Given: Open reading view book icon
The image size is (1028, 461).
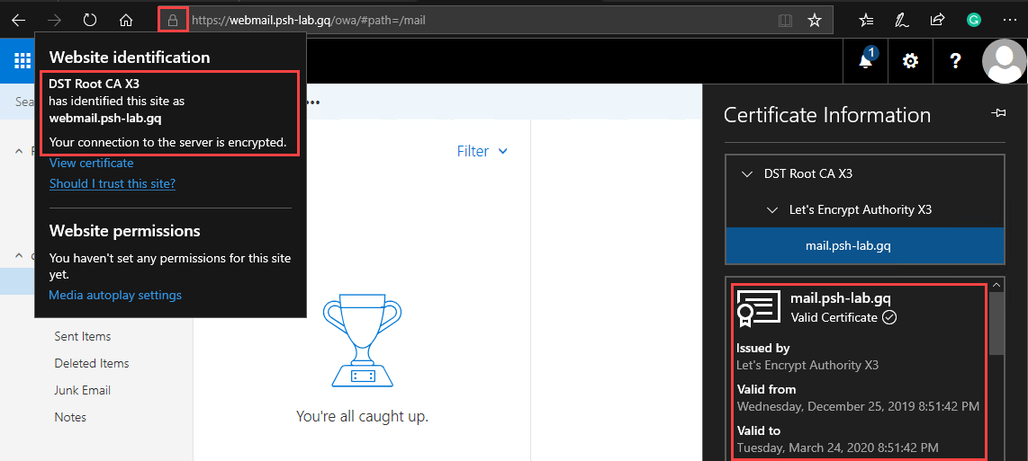Looking at the screenshot, I should (785, 20).
